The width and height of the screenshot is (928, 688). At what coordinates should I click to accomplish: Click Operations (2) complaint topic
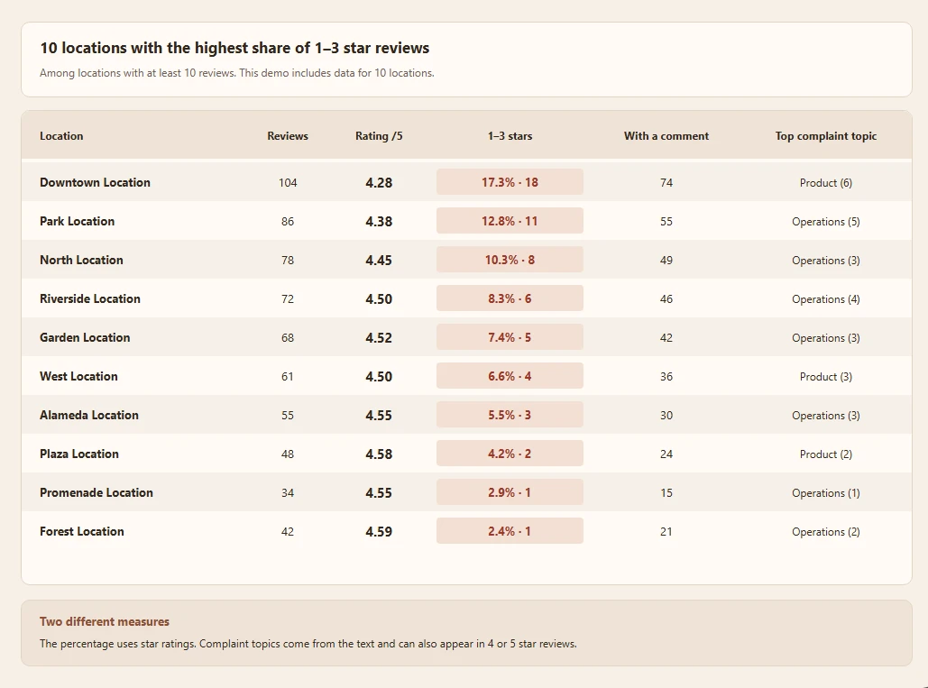point(825,531)
